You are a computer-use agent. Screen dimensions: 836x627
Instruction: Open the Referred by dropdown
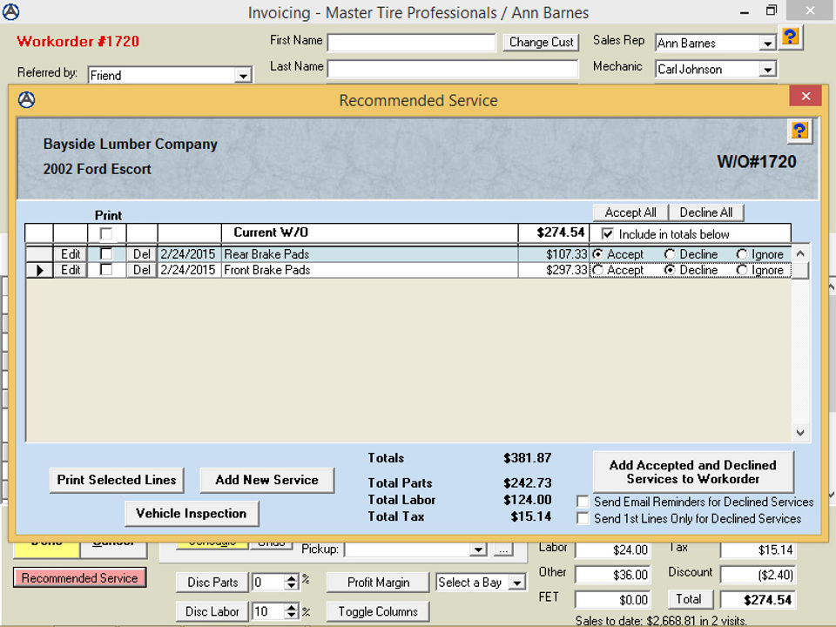click(243, 76)
